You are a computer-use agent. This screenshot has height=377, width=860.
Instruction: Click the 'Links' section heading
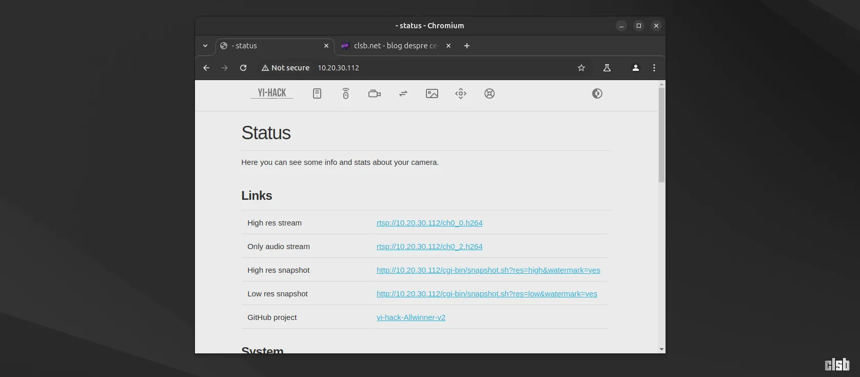[x=257, y=196]
